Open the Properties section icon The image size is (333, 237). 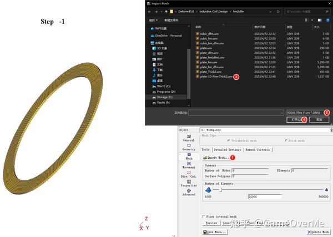[189, 181]
